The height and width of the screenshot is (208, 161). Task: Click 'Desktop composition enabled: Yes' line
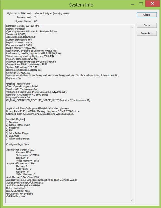24,70
